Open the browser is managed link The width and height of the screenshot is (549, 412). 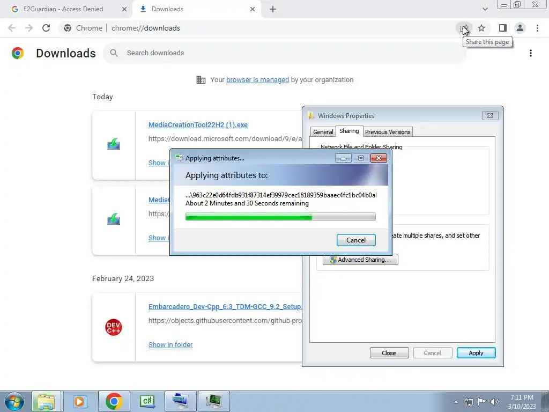[257, 80]
